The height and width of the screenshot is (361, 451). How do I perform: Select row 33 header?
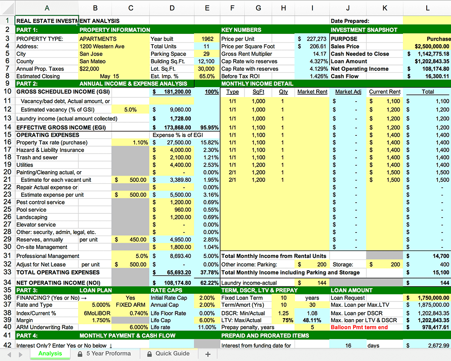[x=8, y=273]
